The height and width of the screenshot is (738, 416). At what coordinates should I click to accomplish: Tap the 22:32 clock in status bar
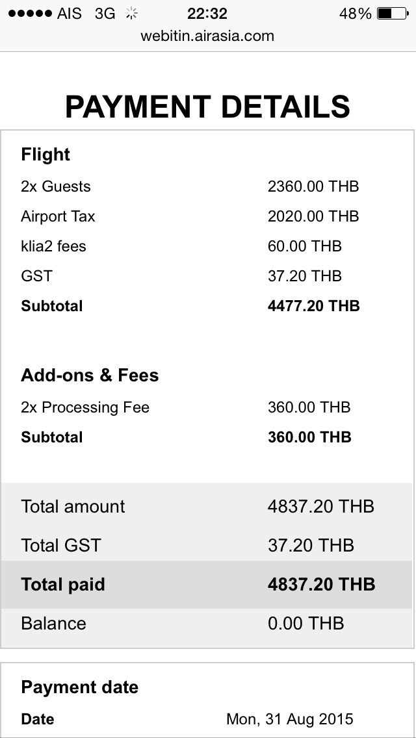point(207,14)
